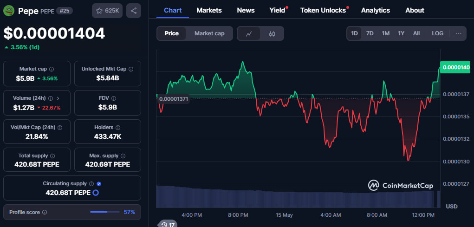This screenshot has width=474, height=227.
Task: Click the 3.56% (1d) change text
Action: click(25, 47)
